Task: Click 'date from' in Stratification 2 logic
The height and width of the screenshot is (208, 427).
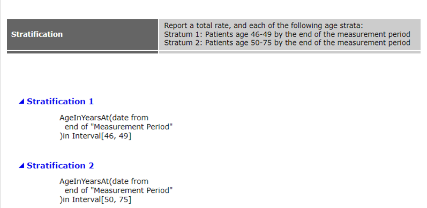Action: (130, 181)
